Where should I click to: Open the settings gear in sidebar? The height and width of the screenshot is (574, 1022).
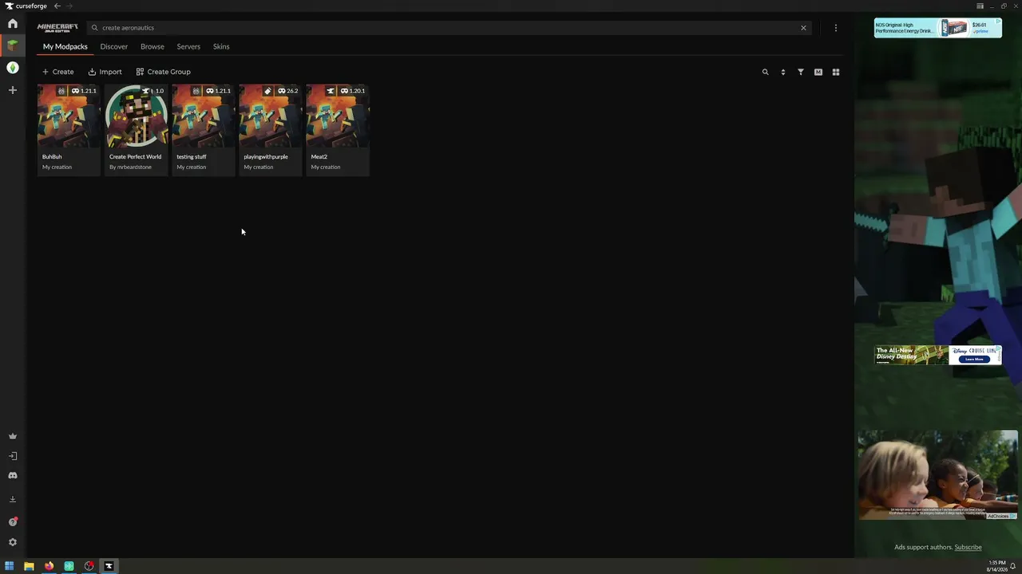pos(12,542)
